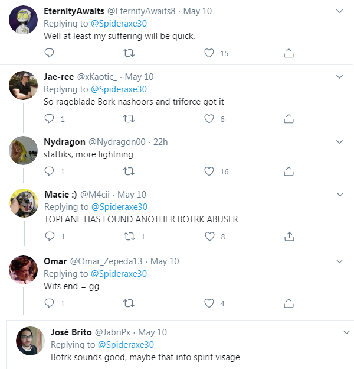View Macie's dog profile picture
354x369 pixels.
click(24, 204)
